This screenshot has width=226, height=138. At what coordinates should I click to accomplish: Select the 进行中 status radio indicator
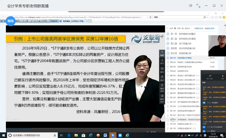[x=183, y=28]
